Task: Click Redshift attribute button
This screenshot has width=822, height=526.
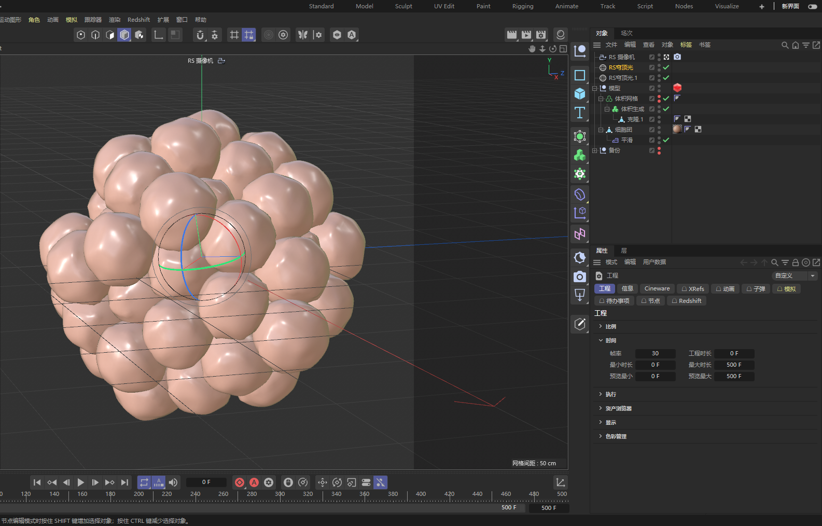Action: pos(686,301)
